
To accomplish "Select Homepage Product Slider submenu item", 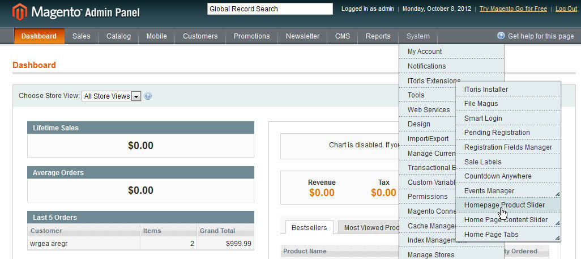I will point(509,205).
